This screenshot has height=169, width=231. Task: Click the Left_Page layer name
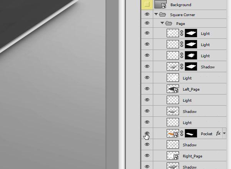[x=191, y=89]
